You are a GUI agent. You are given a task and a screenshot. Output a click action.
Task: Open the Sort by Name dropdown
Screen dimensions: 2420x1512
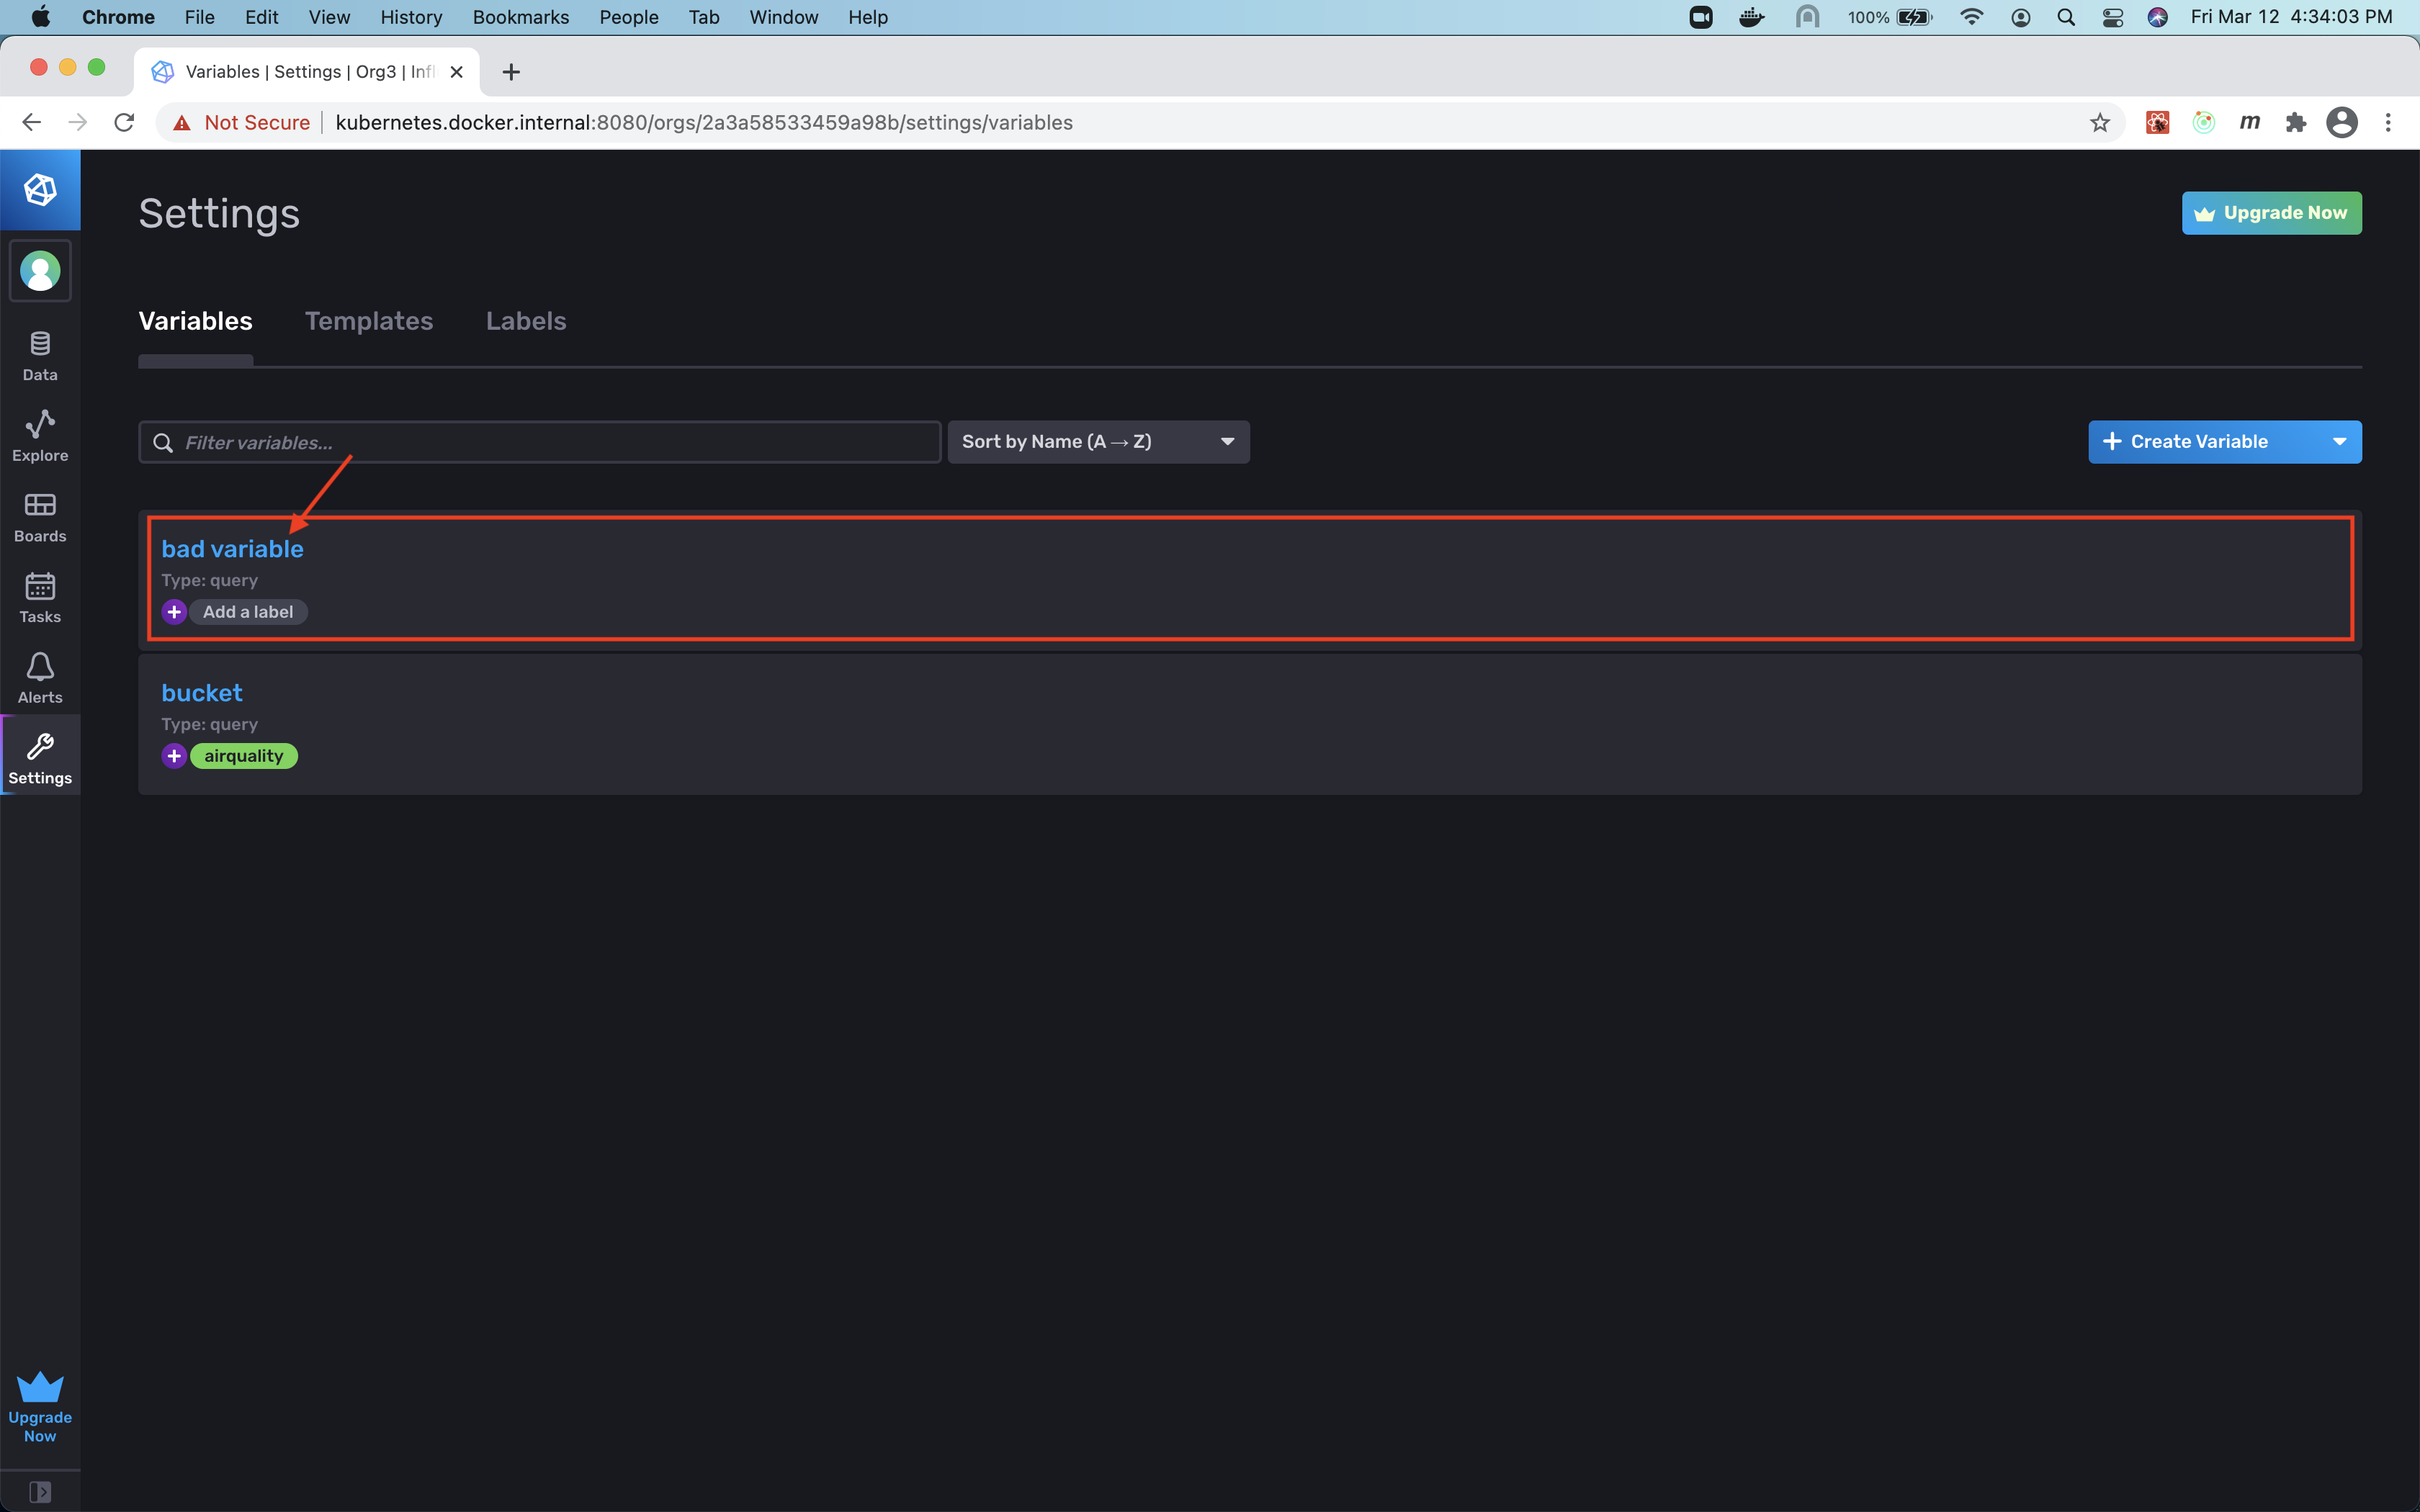coord(1098,441)
